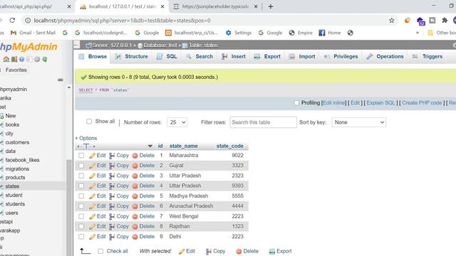This screenshot has width=456, height=256.
Task: Select the checkbox for Arunachal Pradesh row
Action: pos(81,206)
